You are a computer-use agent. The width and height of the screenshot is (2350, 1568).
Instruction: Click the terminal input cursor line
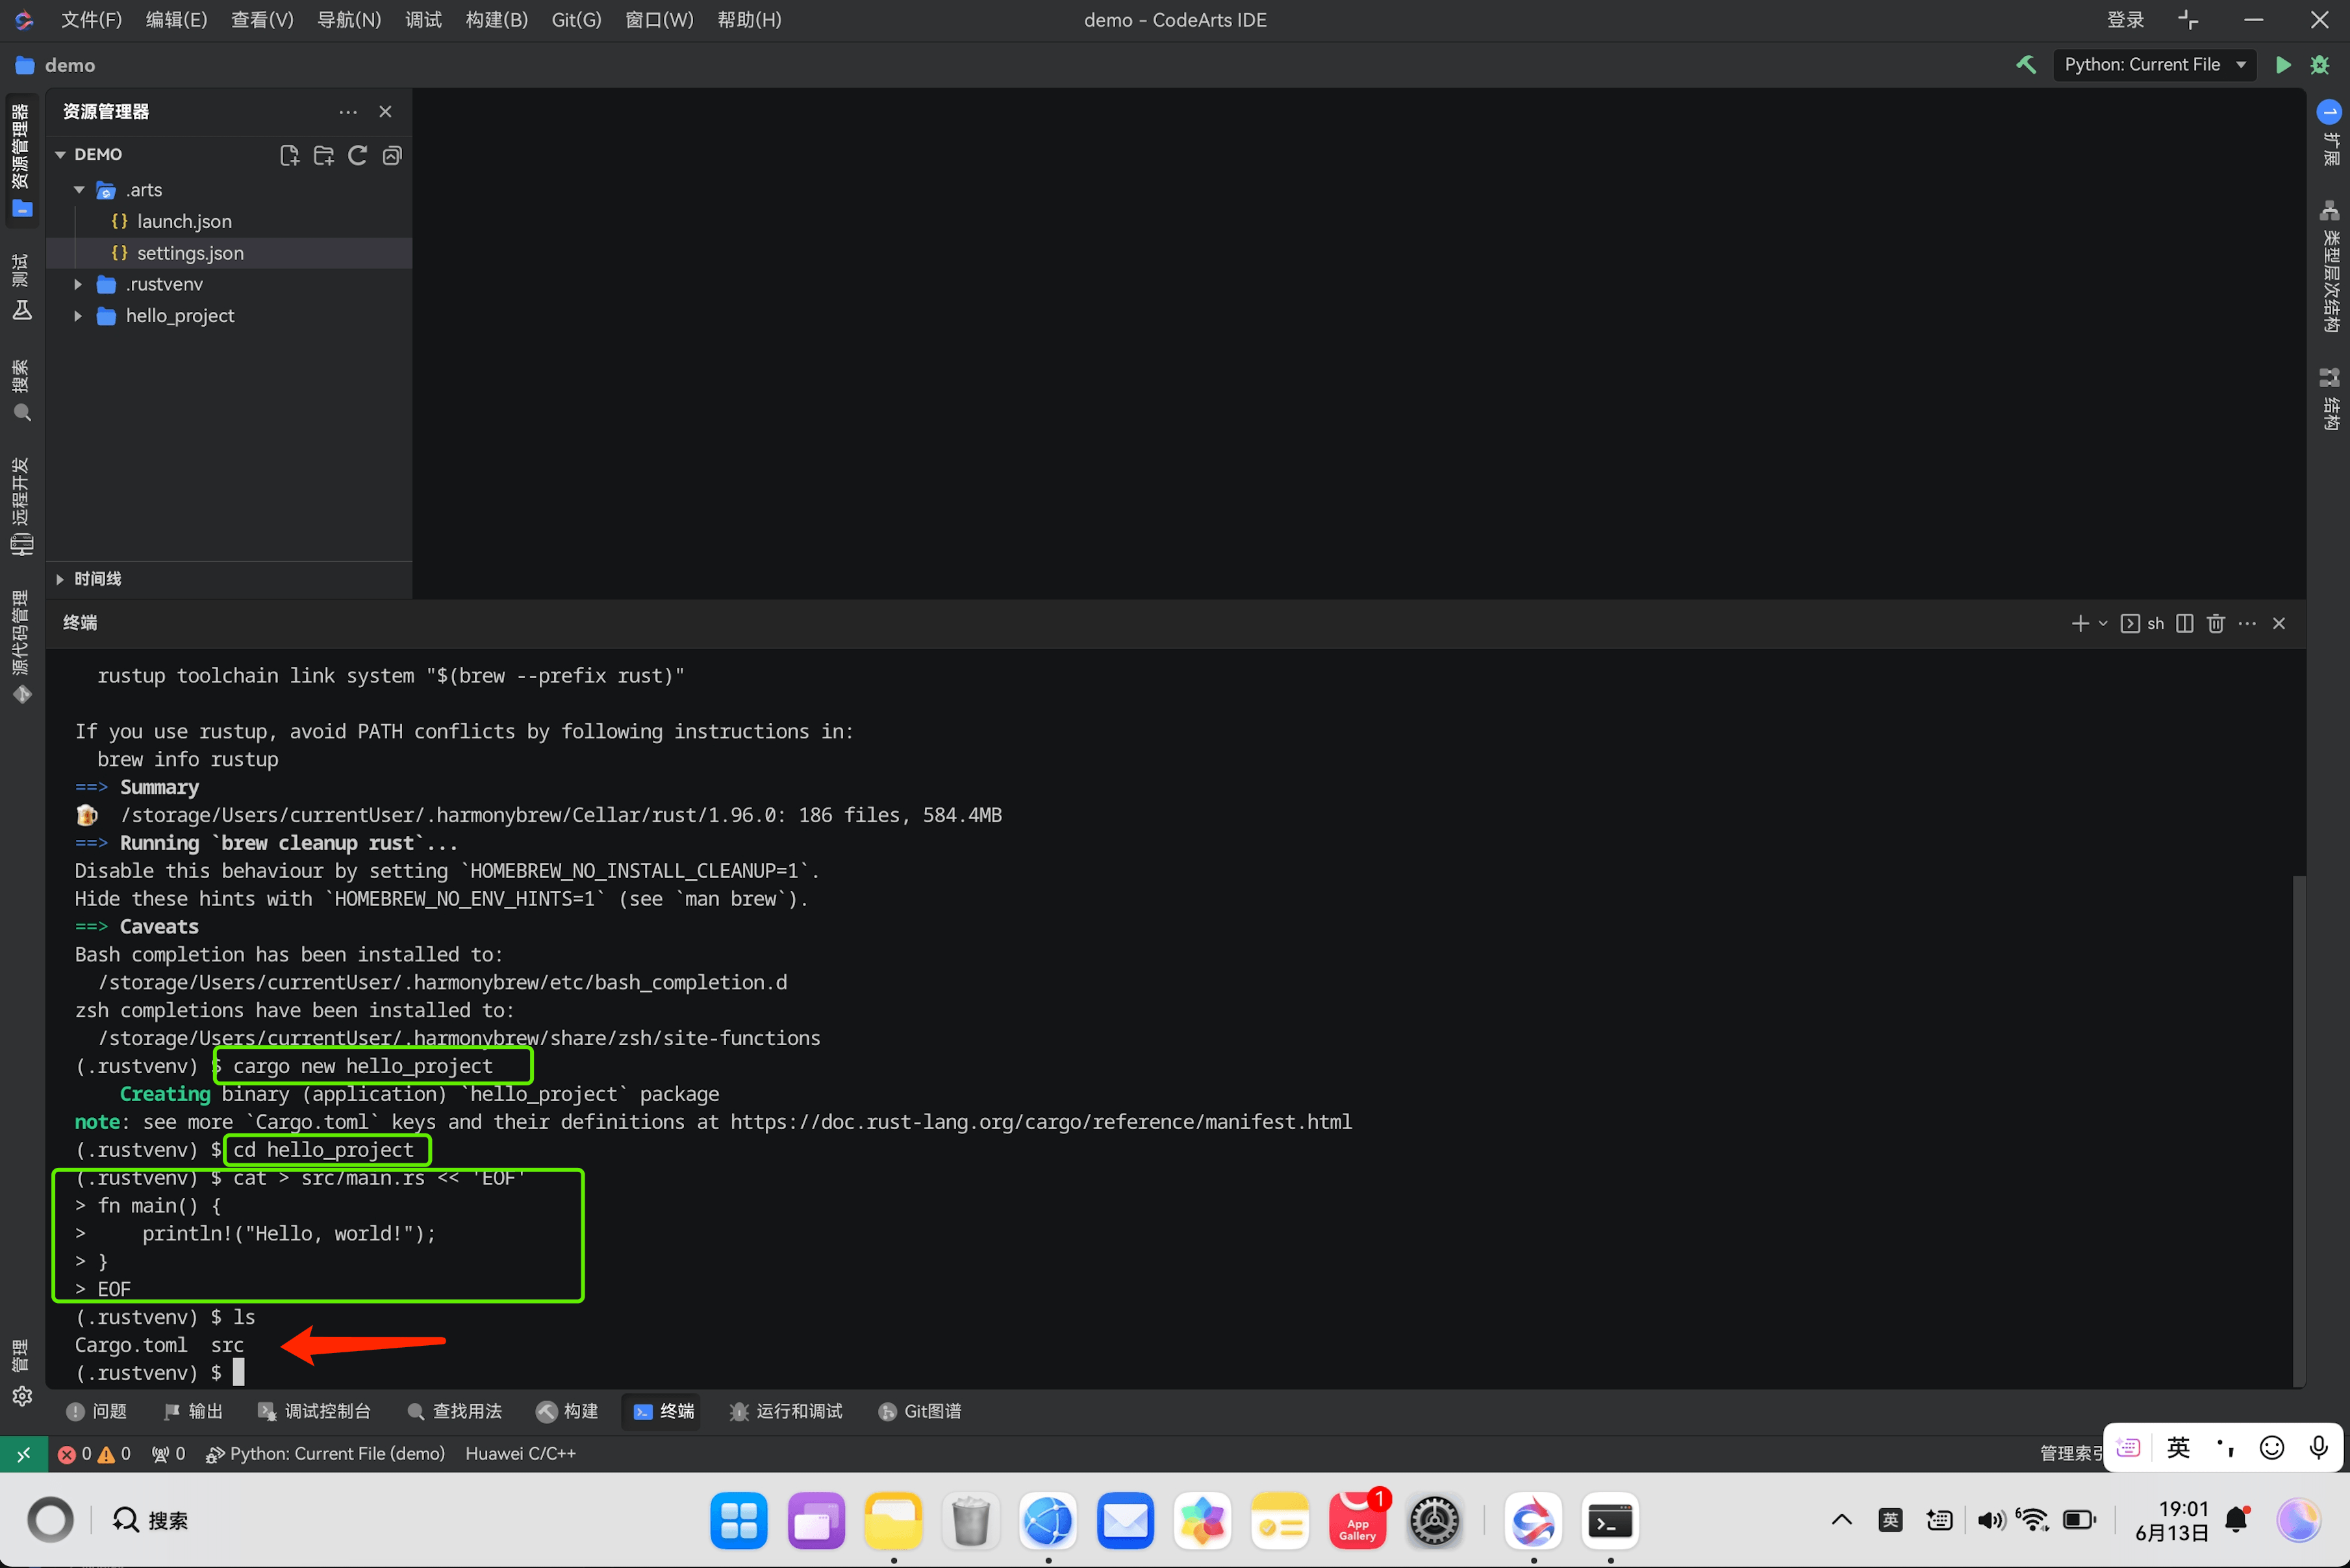[x=239, y=1372]
